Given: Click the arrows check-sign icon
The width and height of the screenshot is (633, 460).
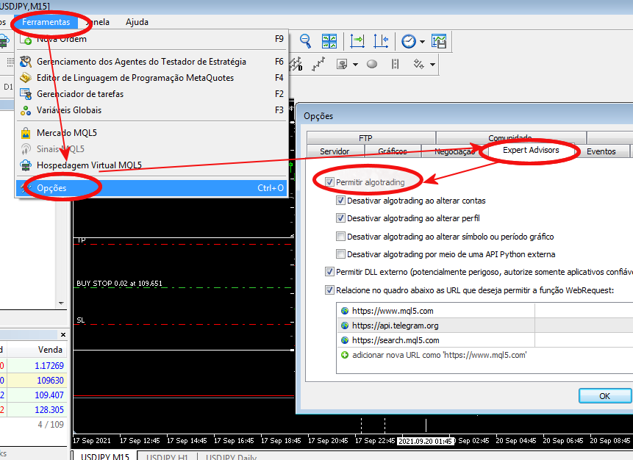Looking at the screenshot, I should (x=418, y=64).
